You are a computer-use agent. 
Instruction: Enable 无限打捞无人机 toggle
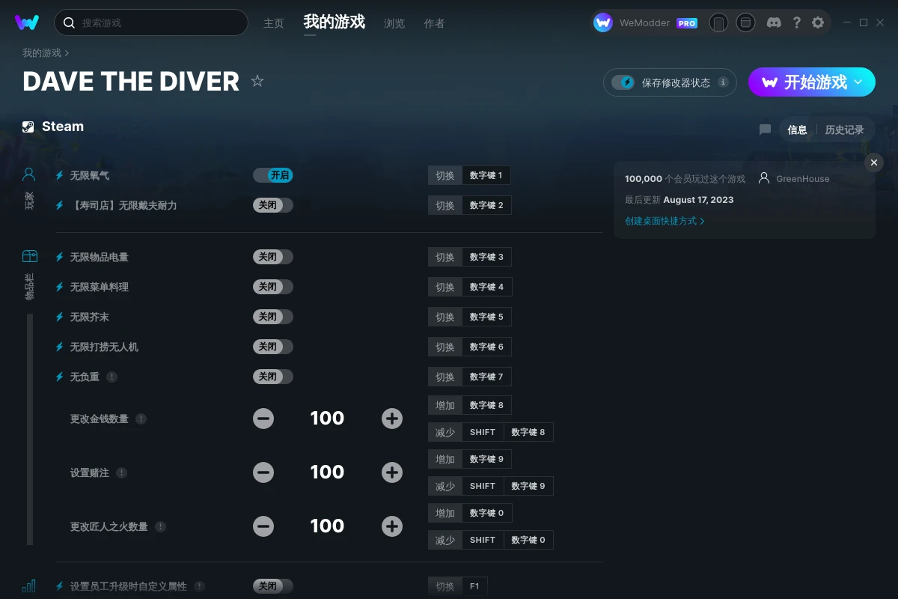point(273,347)
